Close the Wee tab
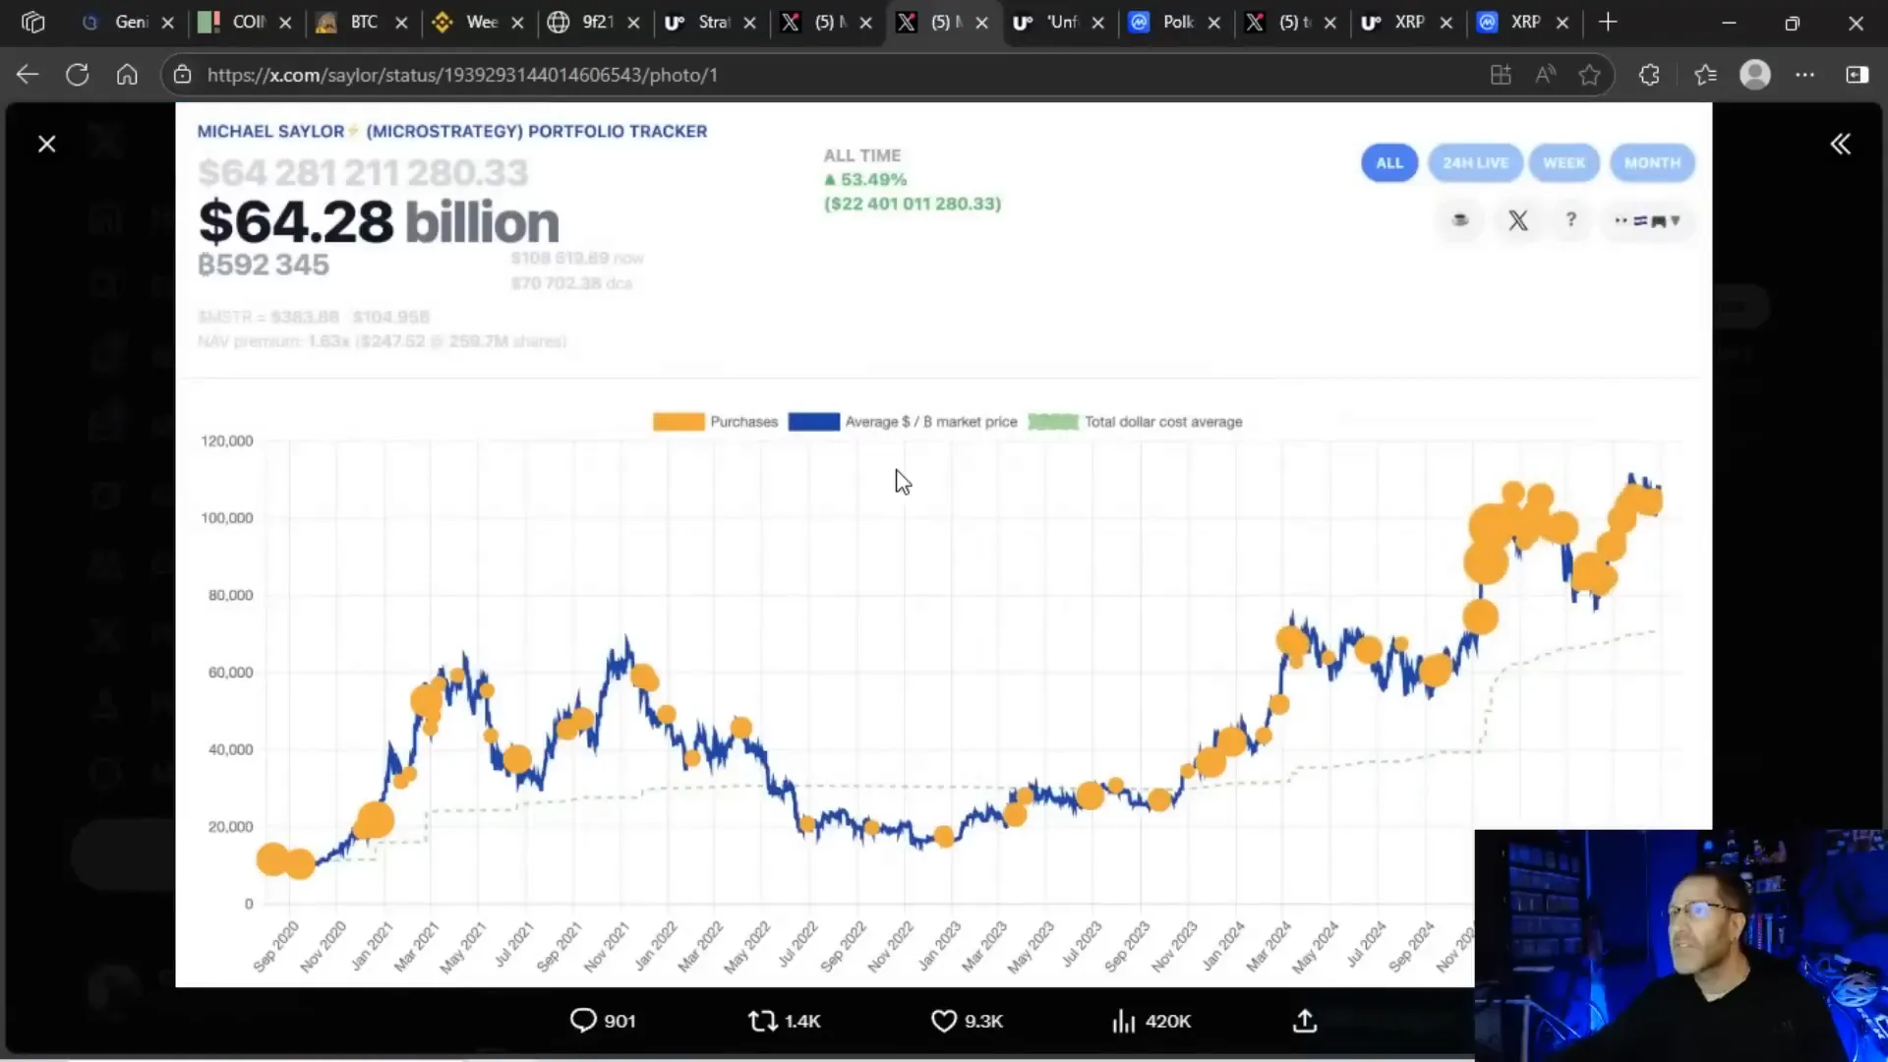 click(x=517, y=23)
